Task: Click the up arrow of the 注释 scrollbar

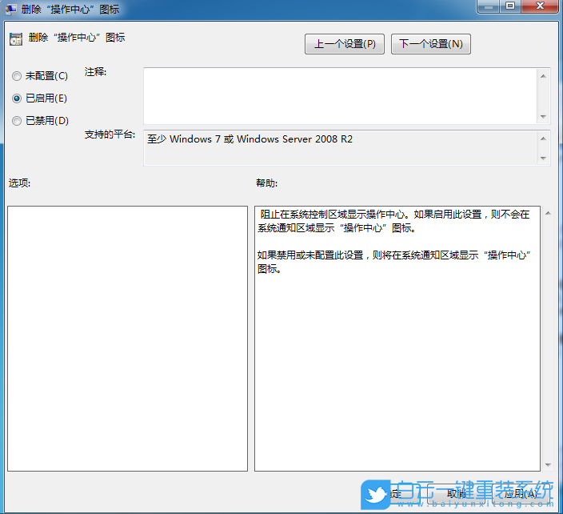Action: point(543,76)
